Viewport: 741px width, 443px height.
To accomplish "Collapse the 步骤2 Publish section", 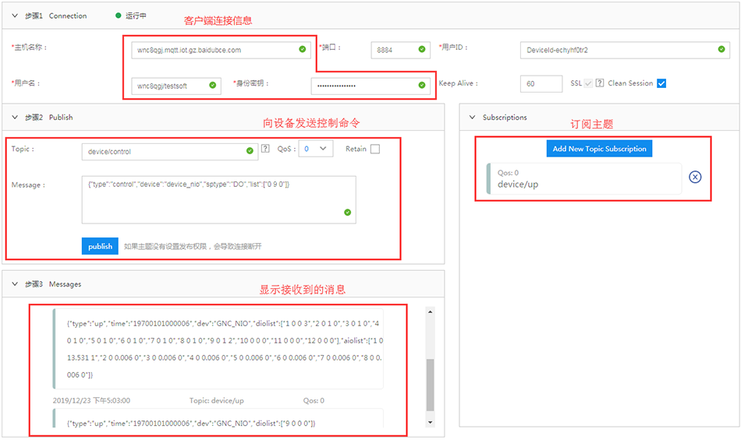I will pos(15,118).
